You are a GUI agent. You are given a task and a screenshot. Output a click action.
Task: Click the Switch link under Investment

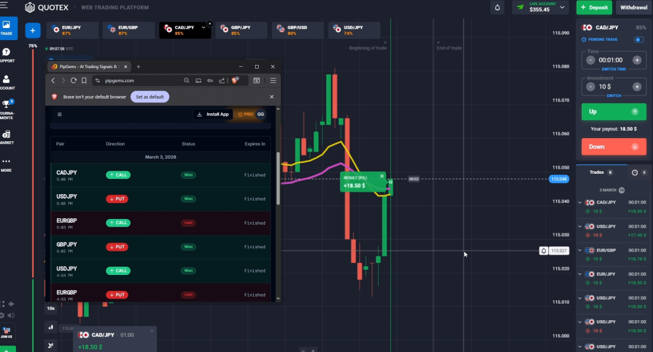(x=614, y=95)
